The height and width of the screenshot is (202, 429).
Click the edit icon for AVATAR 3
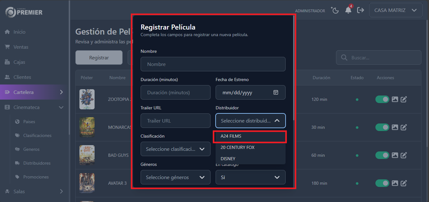404,183
